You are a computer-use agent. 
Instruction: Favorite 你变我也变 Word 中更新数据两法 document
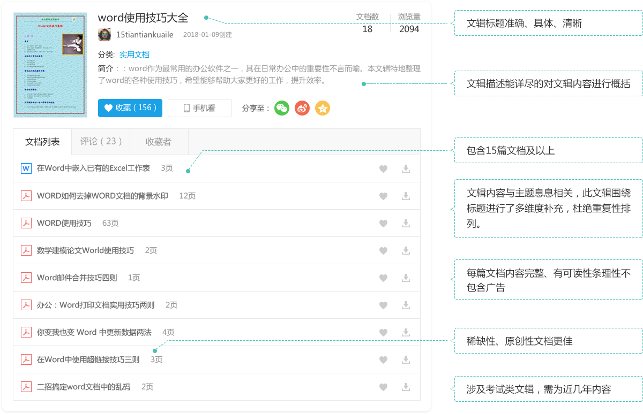[x=383, y=332]
